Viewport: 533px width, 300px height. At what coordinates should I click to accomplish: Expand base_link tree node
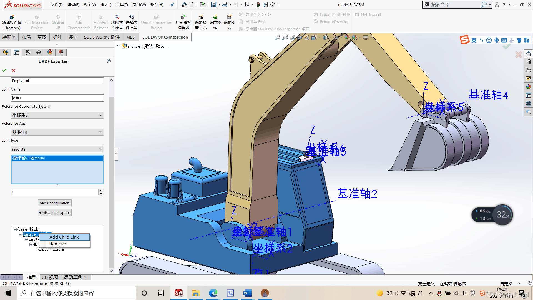15,229
